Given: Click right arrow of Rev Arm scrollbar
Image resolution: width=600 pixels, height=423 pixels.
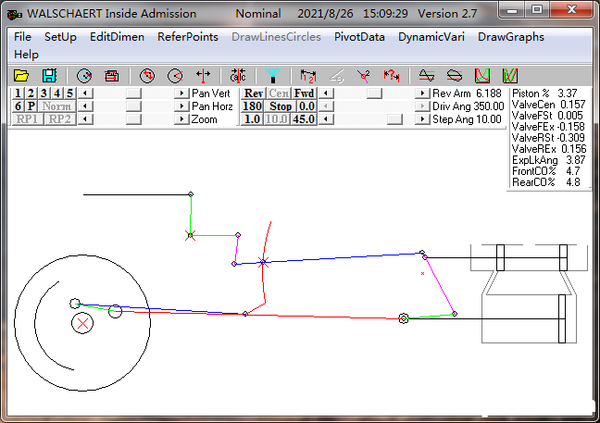Looking at the screenshot, I should [x=424, y=93].
